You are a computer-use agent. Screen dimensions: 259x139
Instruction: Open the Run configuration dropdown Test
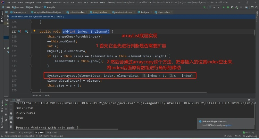pyautogui.click(x=214, y=7)
